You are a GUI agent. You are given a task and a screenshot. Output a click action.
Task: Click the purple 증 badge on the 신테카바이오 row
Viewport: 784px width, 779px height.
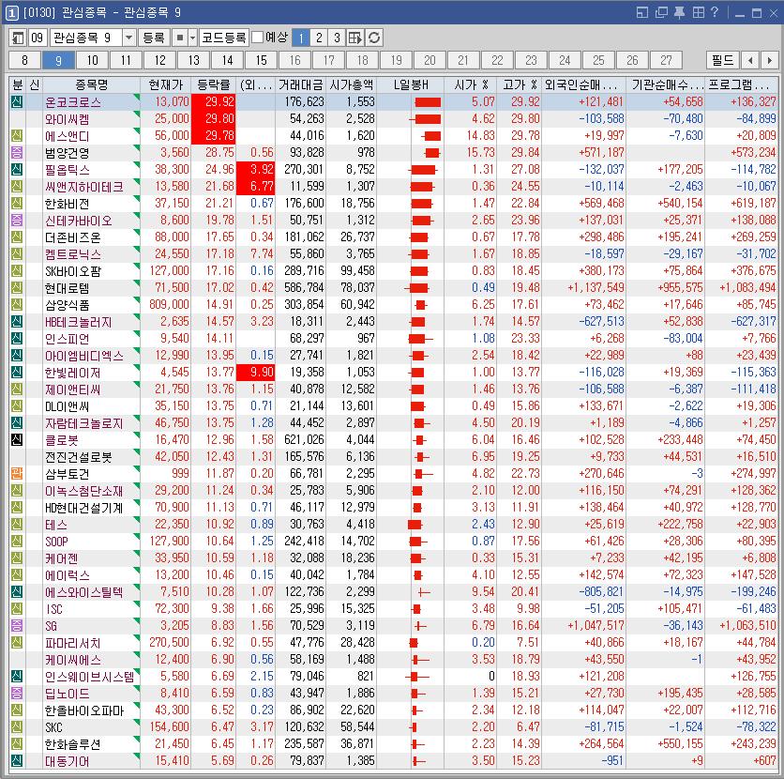(x=17, y=221)
